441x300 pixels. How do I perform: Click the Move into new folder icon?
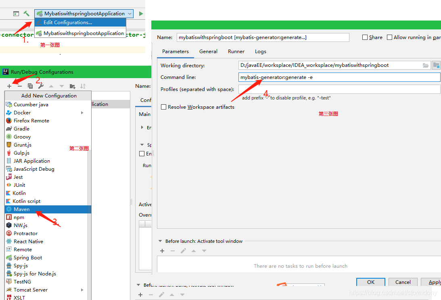(72, 86)
